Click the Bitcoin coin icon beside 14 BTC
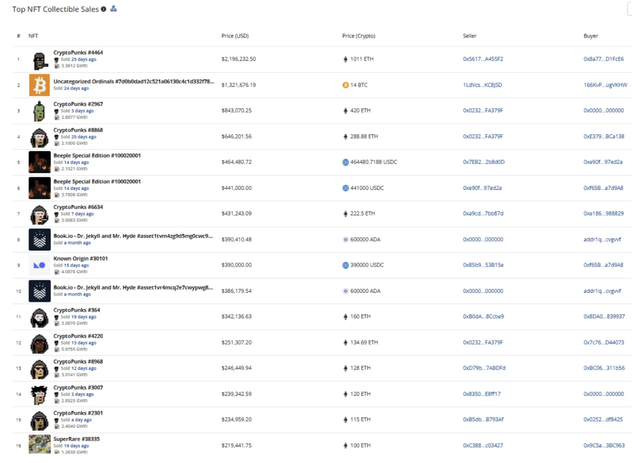Viewport: 636px width, 463px height. click(345, 85)
